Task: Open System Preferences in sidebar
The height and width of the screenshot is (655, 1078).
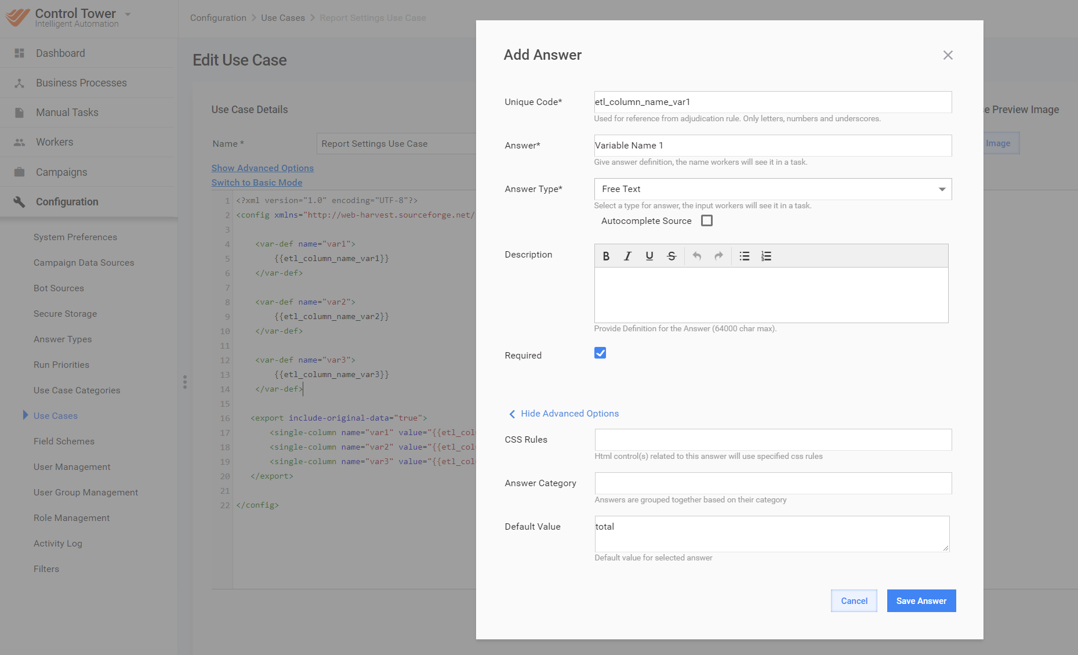Action: tap(75, 237)
